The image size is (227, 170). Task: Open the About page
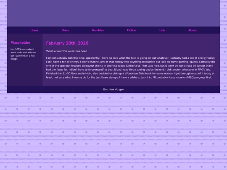[x=193, y=30]
